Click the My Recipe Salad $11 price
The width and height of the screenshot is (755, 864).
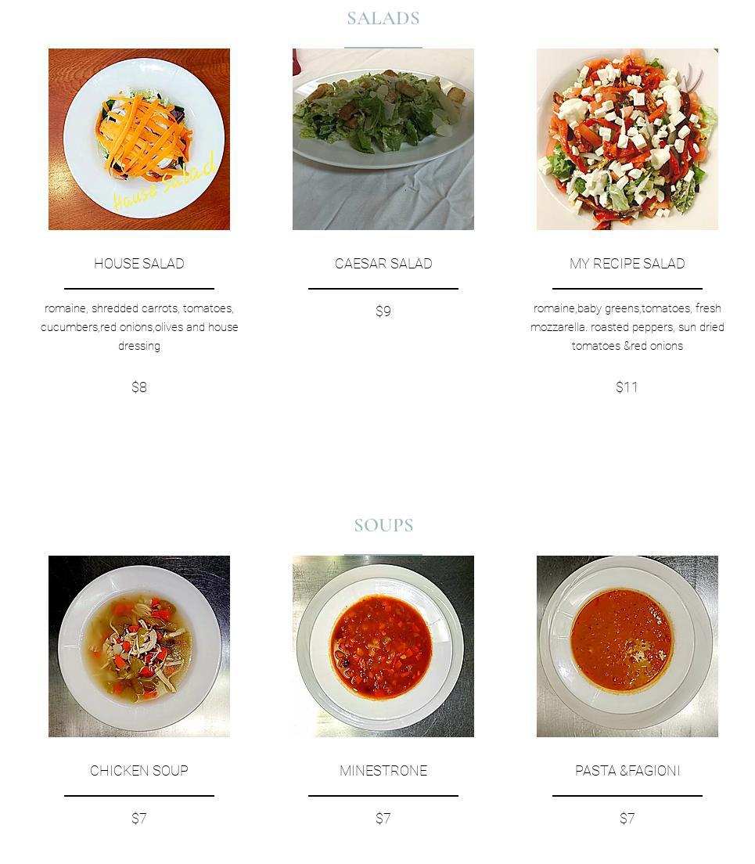pos(627,387)
